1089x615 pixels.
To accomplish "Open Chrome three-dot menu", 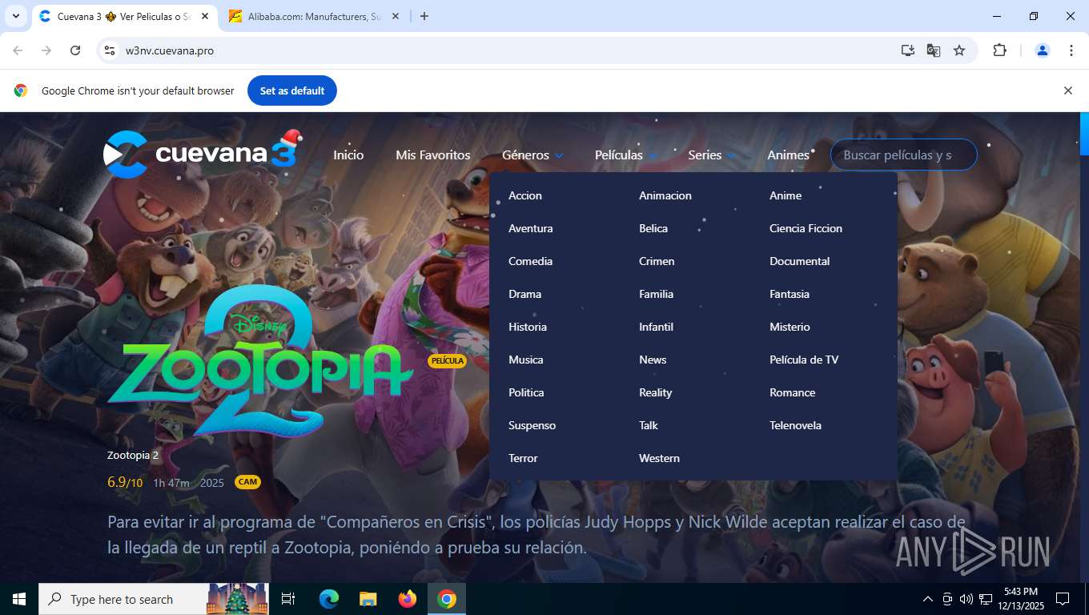I will tap(1071, 50).
